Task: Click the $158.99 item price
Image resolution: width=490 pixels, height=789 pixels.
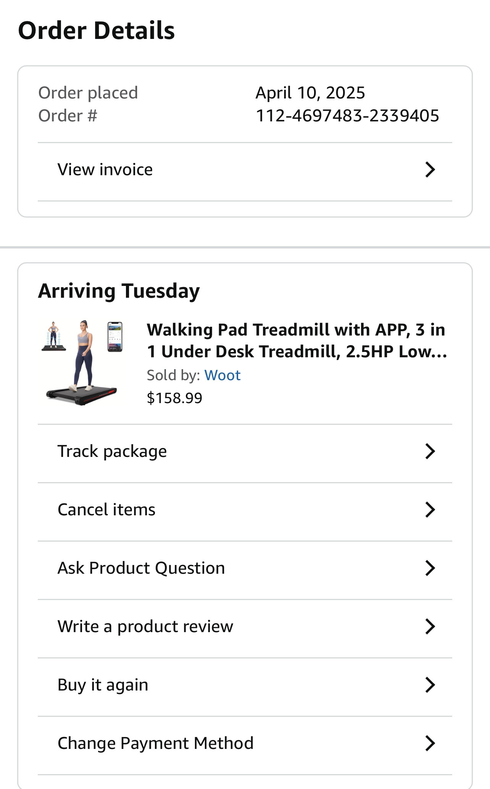Action: [174, 398]
